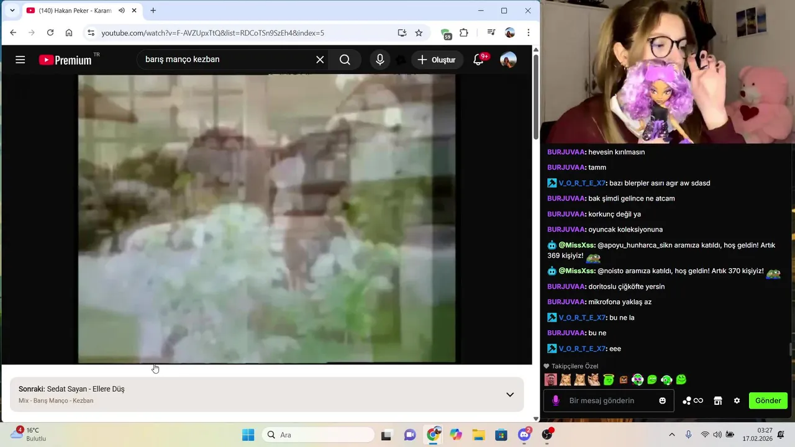Open the YouTube hamburger guide menu
Image resolution: width=795 pixels, height=447 pixels.
pos(20,60)
